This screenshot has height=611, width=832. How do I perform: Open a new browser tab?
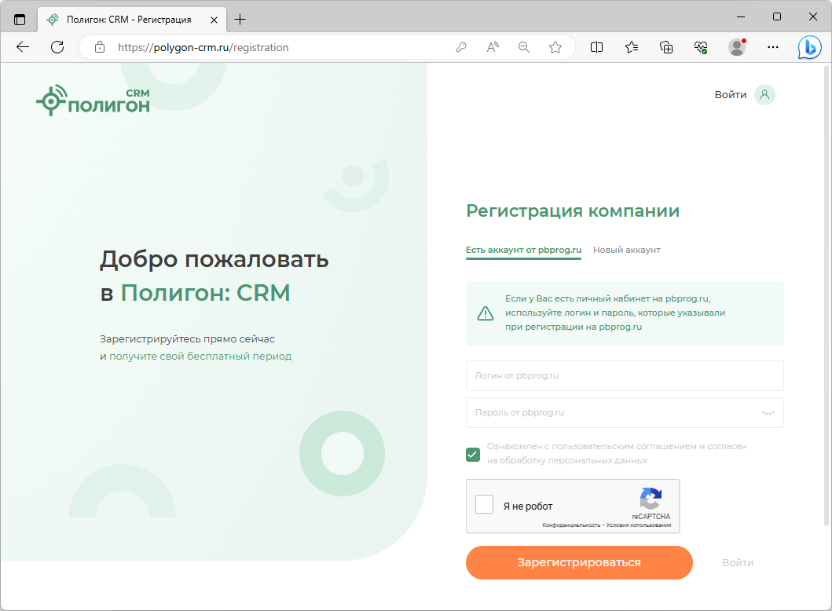pos(240,20)
